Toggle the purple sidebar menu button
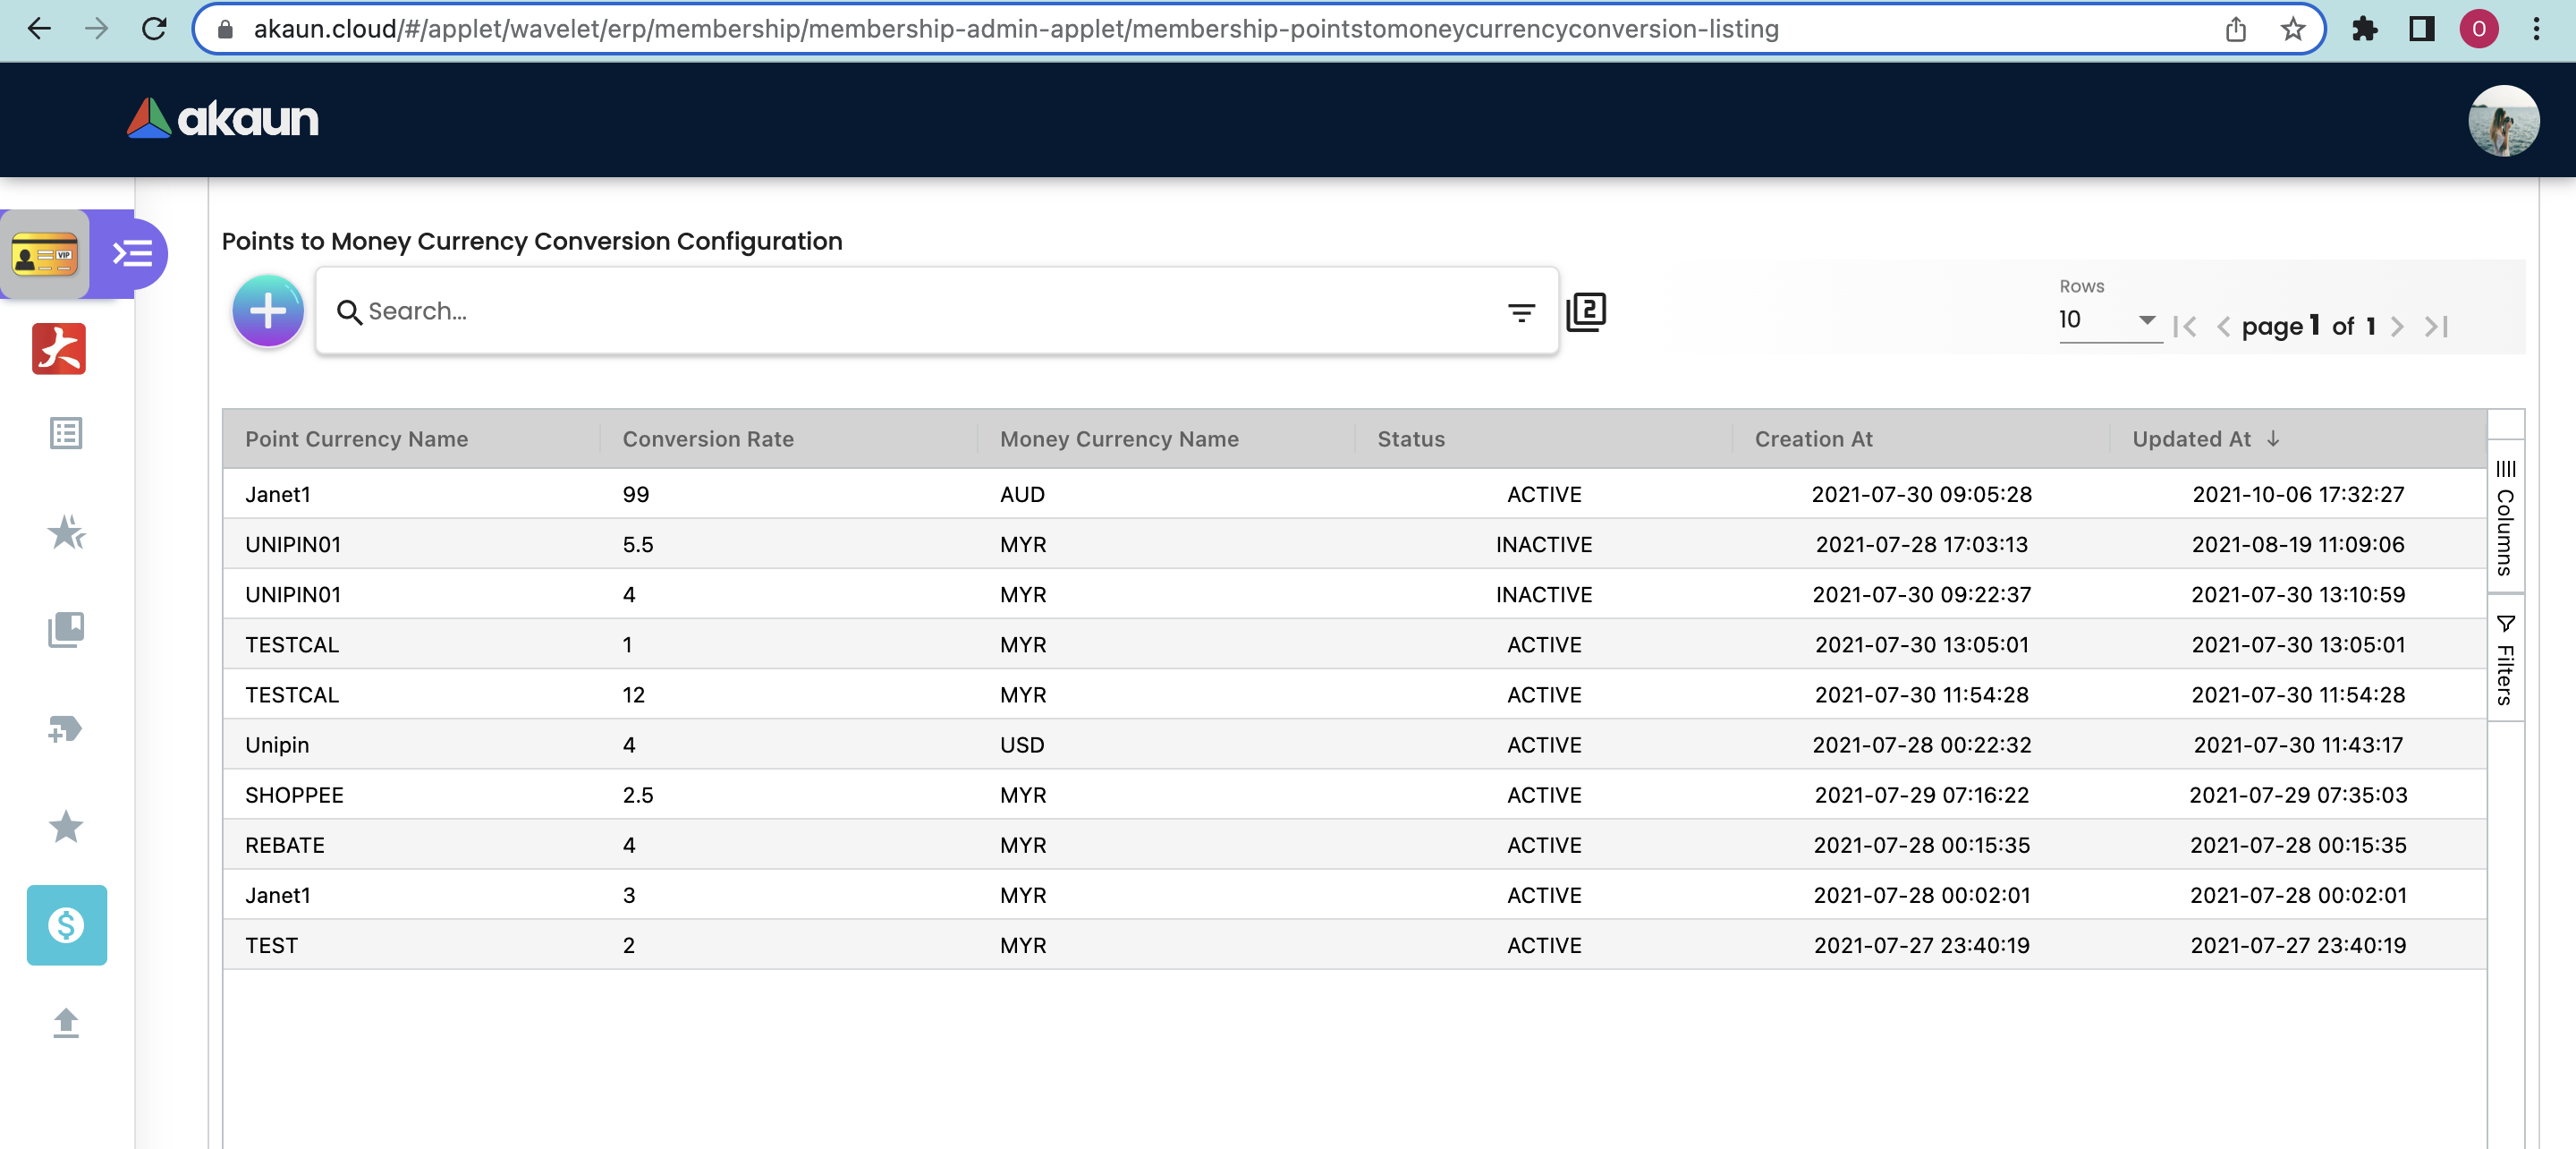The image size is (2576, 1149). [x=132, y=254]
